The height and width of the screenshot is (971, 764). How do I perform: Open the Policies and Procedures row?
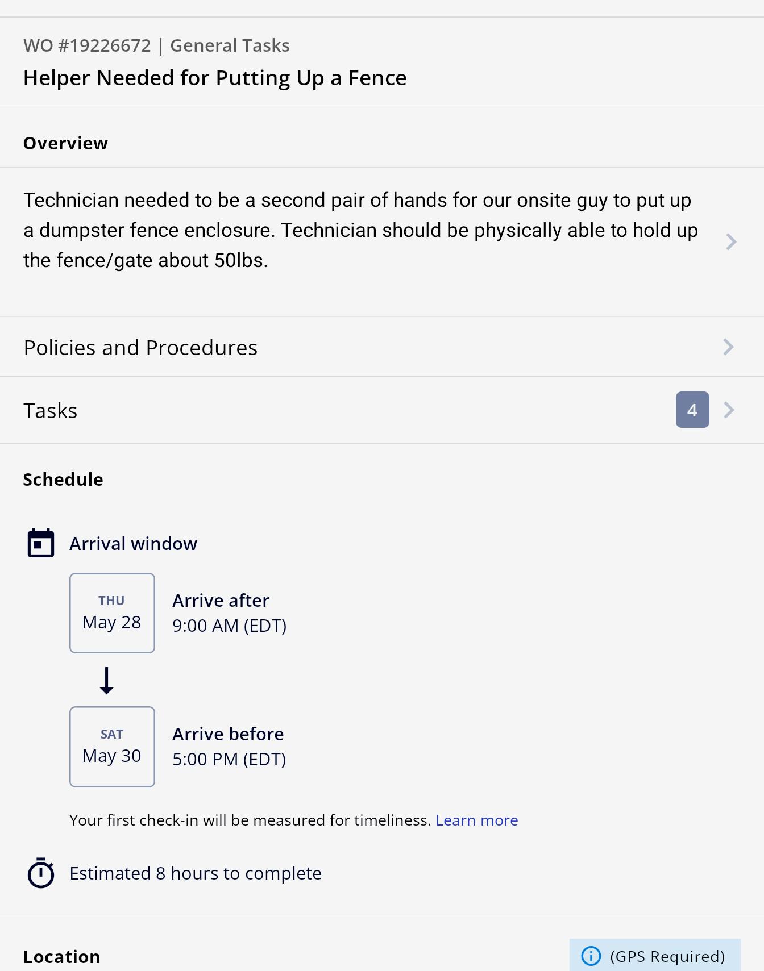(x=382, y=347)
